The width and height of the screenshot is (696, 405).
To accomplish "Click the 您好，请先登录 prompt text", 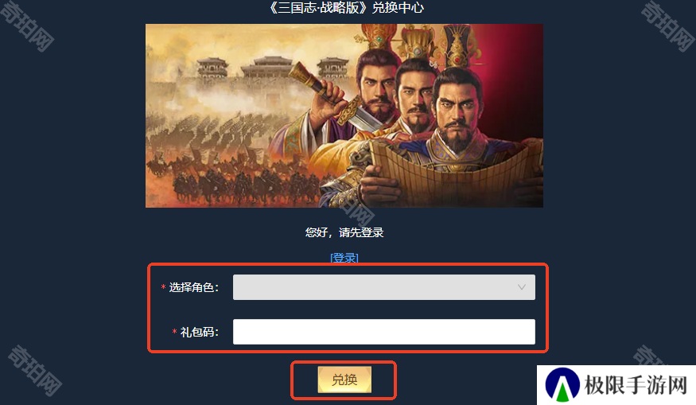I will (x=344, y=232).
